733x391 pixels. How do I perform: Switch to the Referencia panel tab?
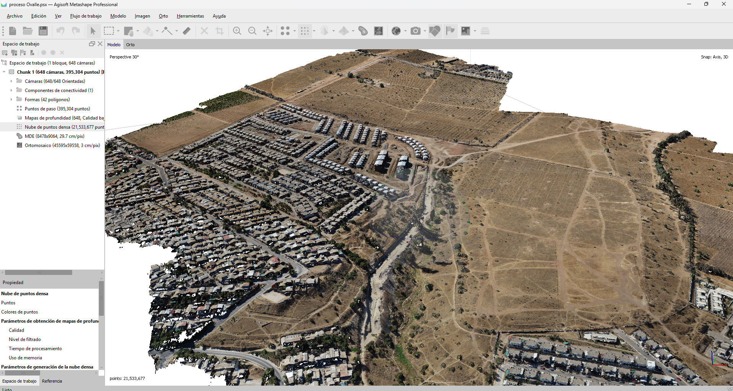pos(52,381)
